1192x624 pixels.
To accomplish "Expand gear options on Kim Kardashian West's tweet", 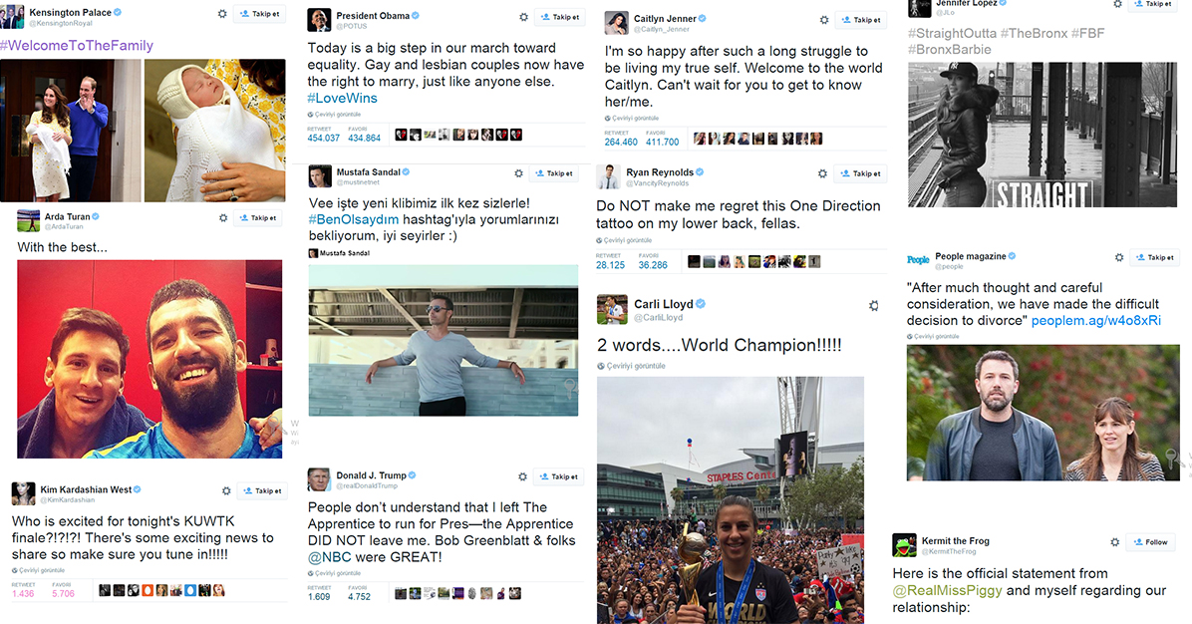I will [226, 491].
